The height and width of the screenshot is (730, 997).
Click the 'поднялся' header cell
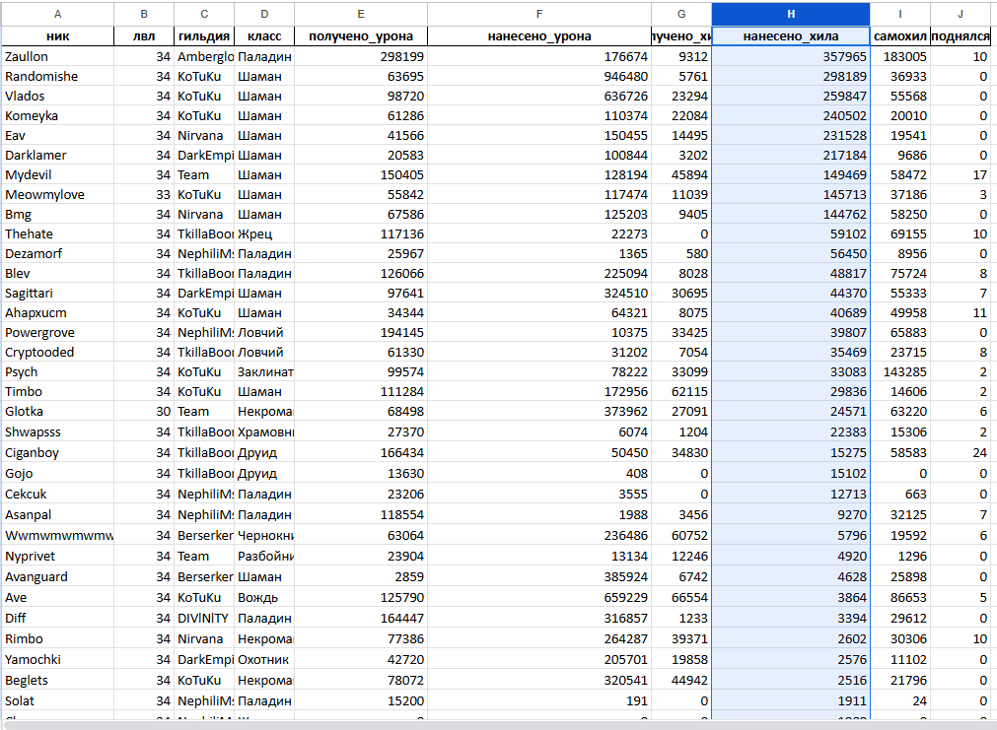click(961, 36)
